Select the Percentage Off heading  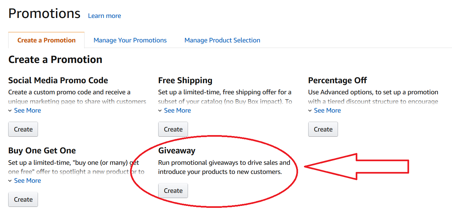(337, 80)
